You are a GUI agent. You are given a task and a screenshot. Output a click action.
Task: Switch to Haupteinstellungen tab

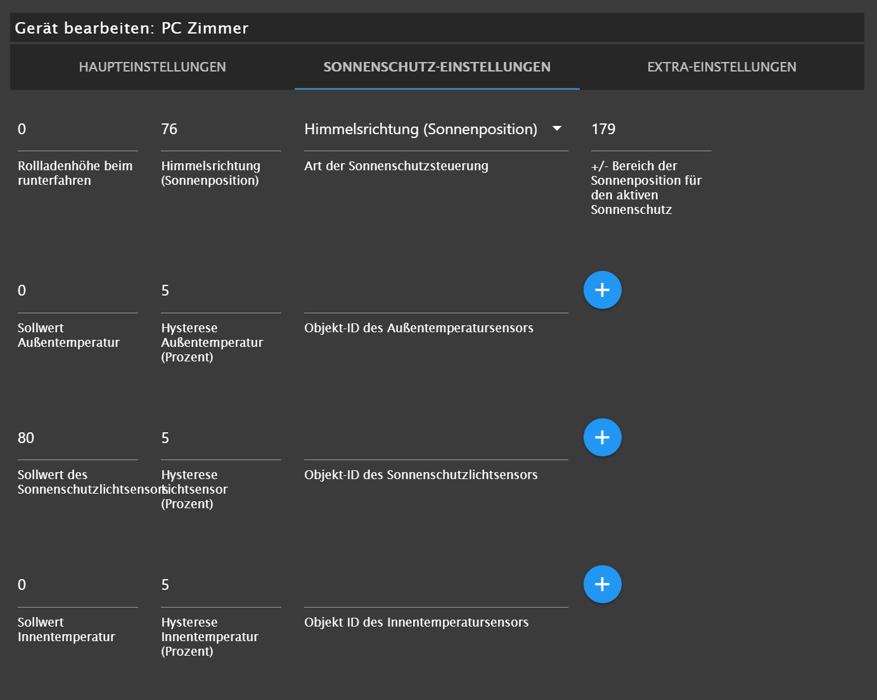click(x=152, y=67)
